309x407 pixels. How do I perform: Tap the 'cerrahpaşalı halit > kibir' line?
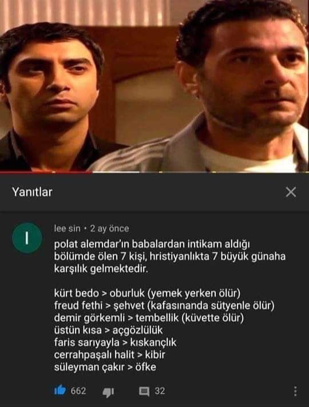click(109, 354)
